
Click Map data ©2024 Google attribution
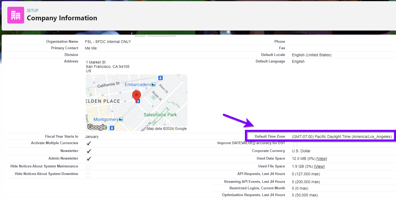[x=167, y=129]
